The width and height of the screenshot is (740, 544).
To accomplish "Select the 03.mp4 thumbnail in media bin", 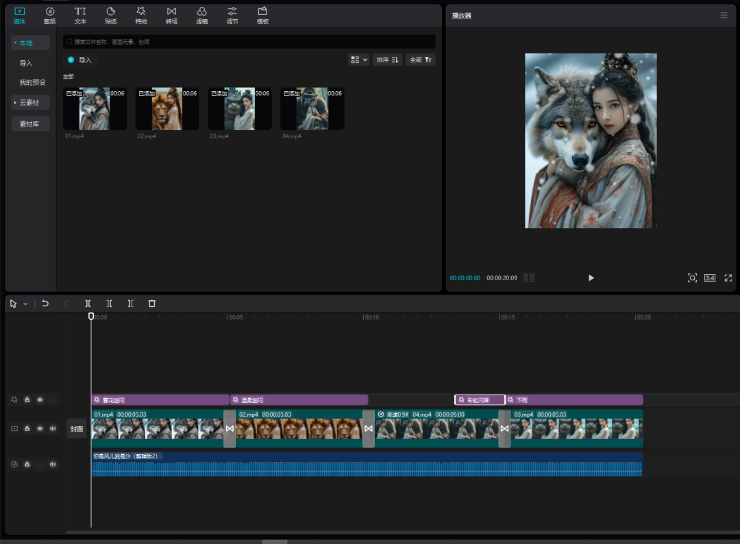I will tap(239, 108).
